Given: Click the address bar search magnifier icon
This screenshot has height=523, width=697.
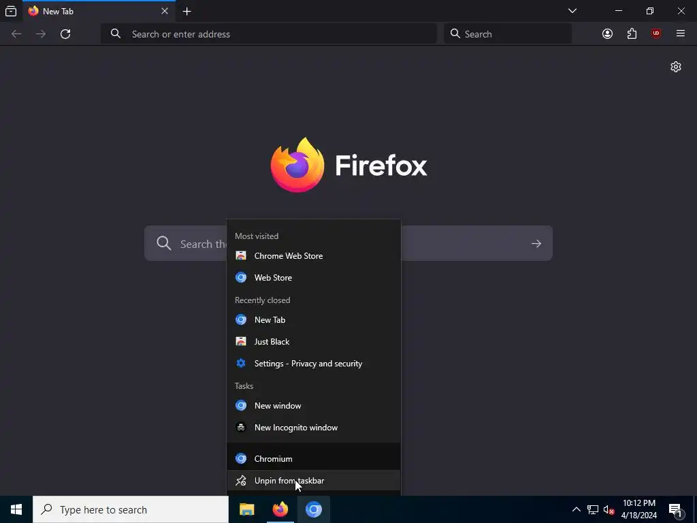Looking at the screenshot, I should pos(116,34).
